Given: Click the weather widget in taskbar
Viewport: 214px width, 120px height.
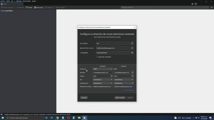Looking at the screenshot, I should [183, 118].
